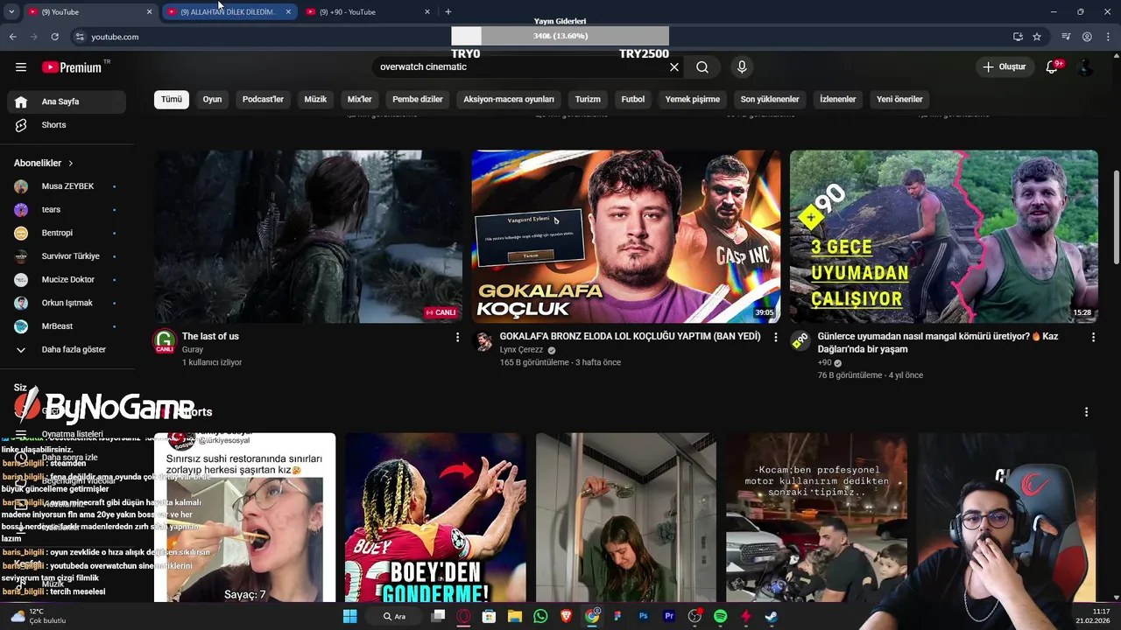
Task: Open Bentropi subscription channel
Action: (x=67, y=234)
